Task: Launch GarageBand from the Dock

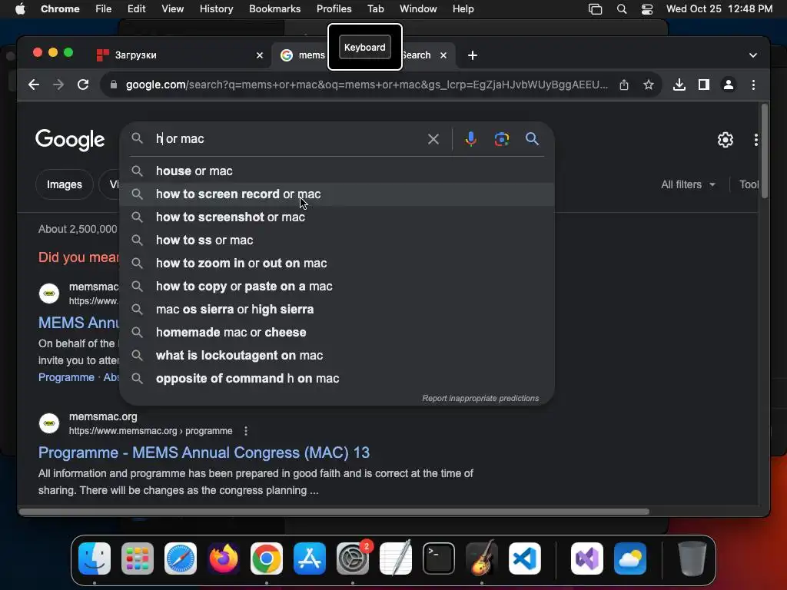Action: coord(482,559)
